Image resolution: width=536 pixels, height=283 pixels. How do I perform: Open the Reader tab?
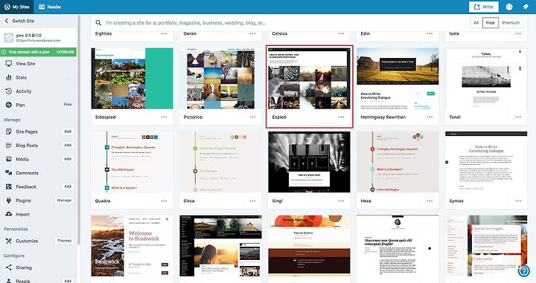point(50,7)
